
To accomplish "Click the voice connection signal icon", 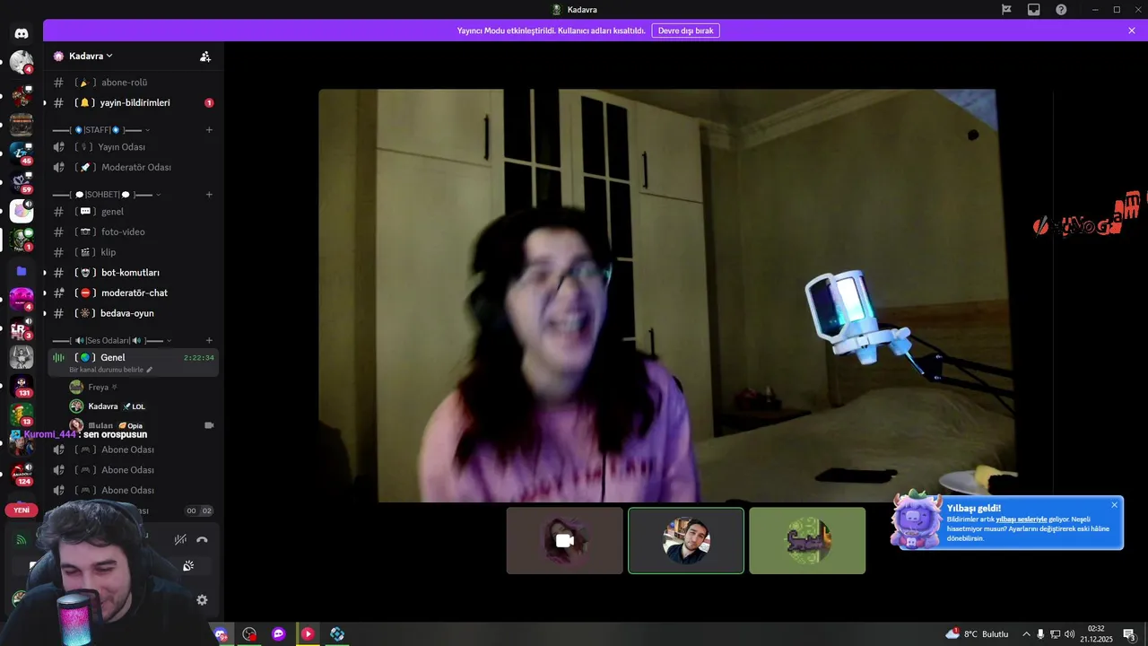I will 22,539.
